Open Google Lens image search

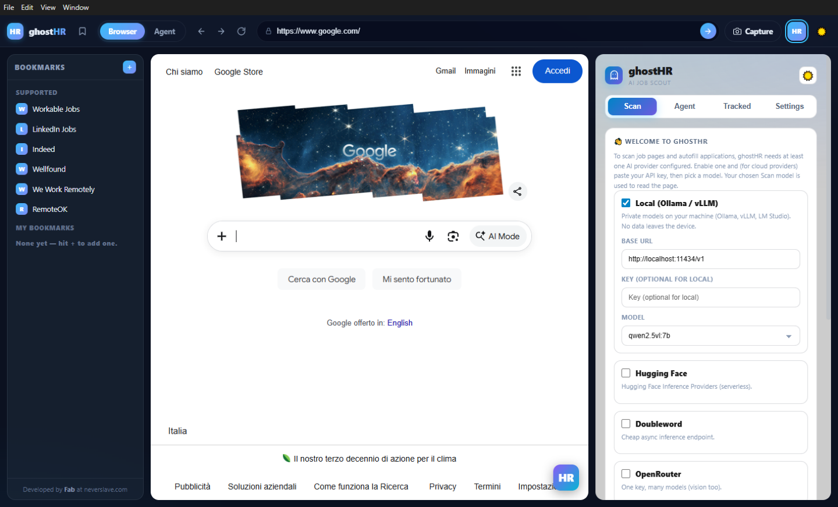pyautogui.click(x=453, y=236)
